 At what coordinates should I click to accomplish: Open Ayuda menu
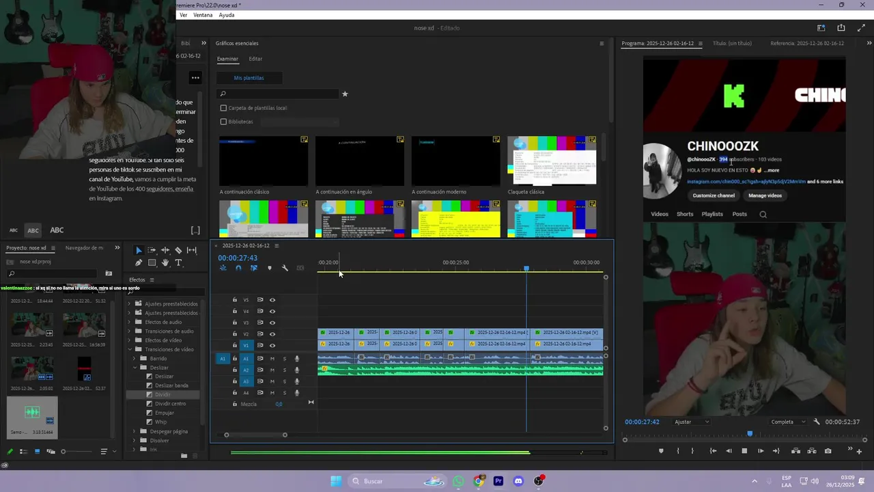click(x=227, y=15)
